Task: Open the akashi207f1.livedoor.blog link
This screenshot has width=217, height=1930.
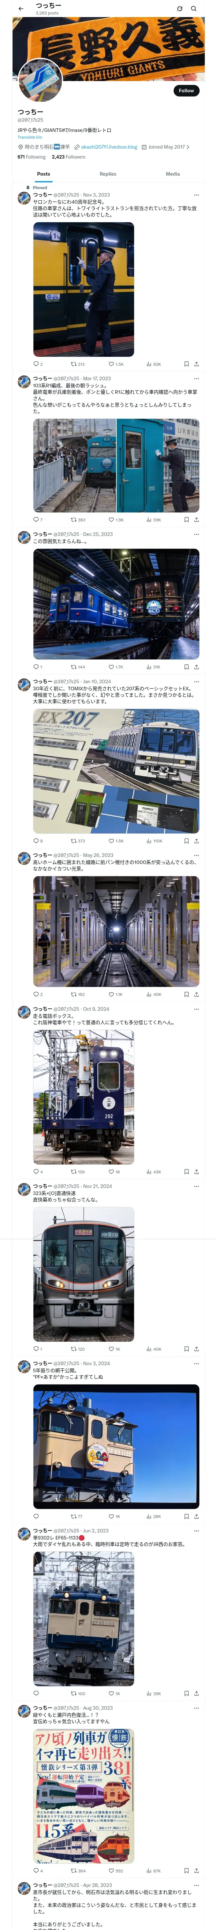Action: [x=109, y=147]
